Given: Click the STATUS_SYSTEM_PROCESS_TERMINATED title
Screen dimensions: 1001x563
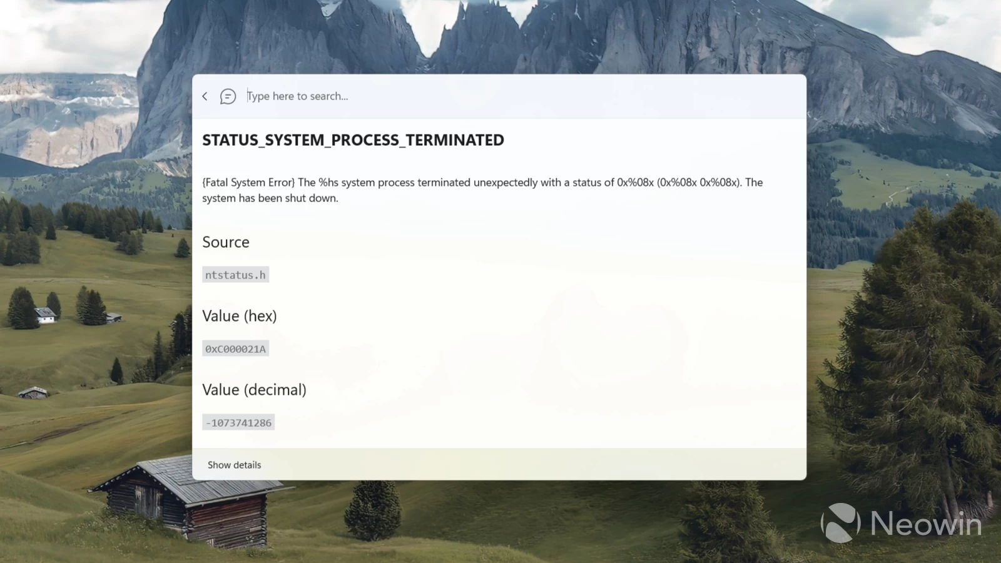Looking at the screenshot, I should click(353, 140).
